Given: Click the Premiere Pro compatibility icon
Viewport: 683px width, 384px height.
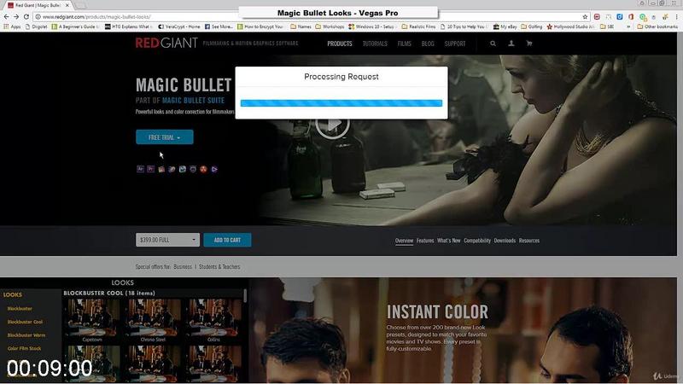Looking at the screenshot, I should coord(151,169).
